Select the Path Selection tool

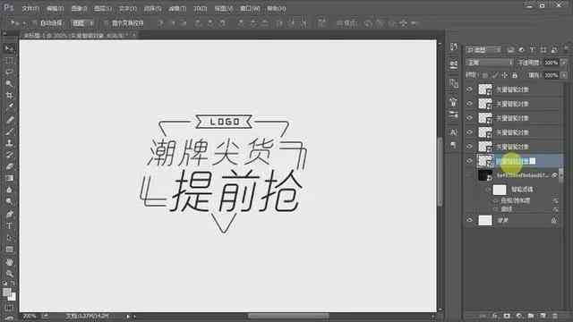tap(9, 238)
